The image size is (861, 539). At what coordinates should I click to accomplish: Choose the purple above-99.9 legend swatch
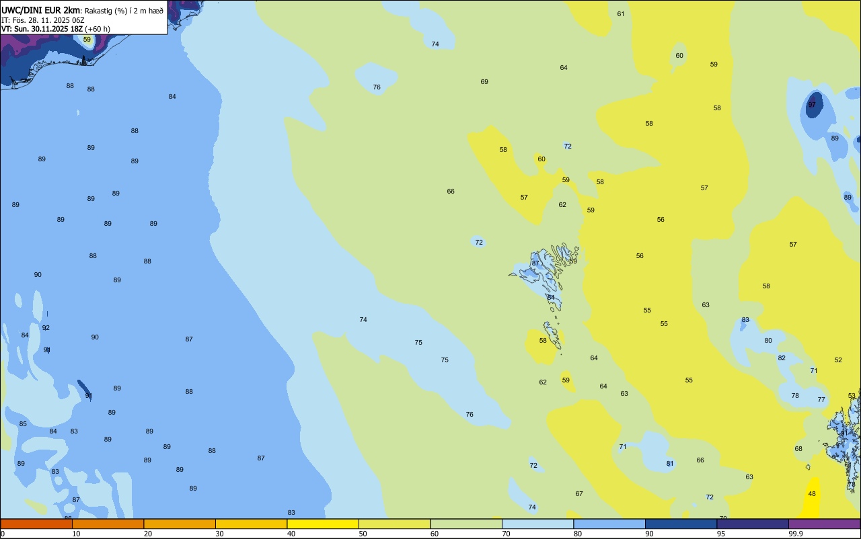[824, 524]
